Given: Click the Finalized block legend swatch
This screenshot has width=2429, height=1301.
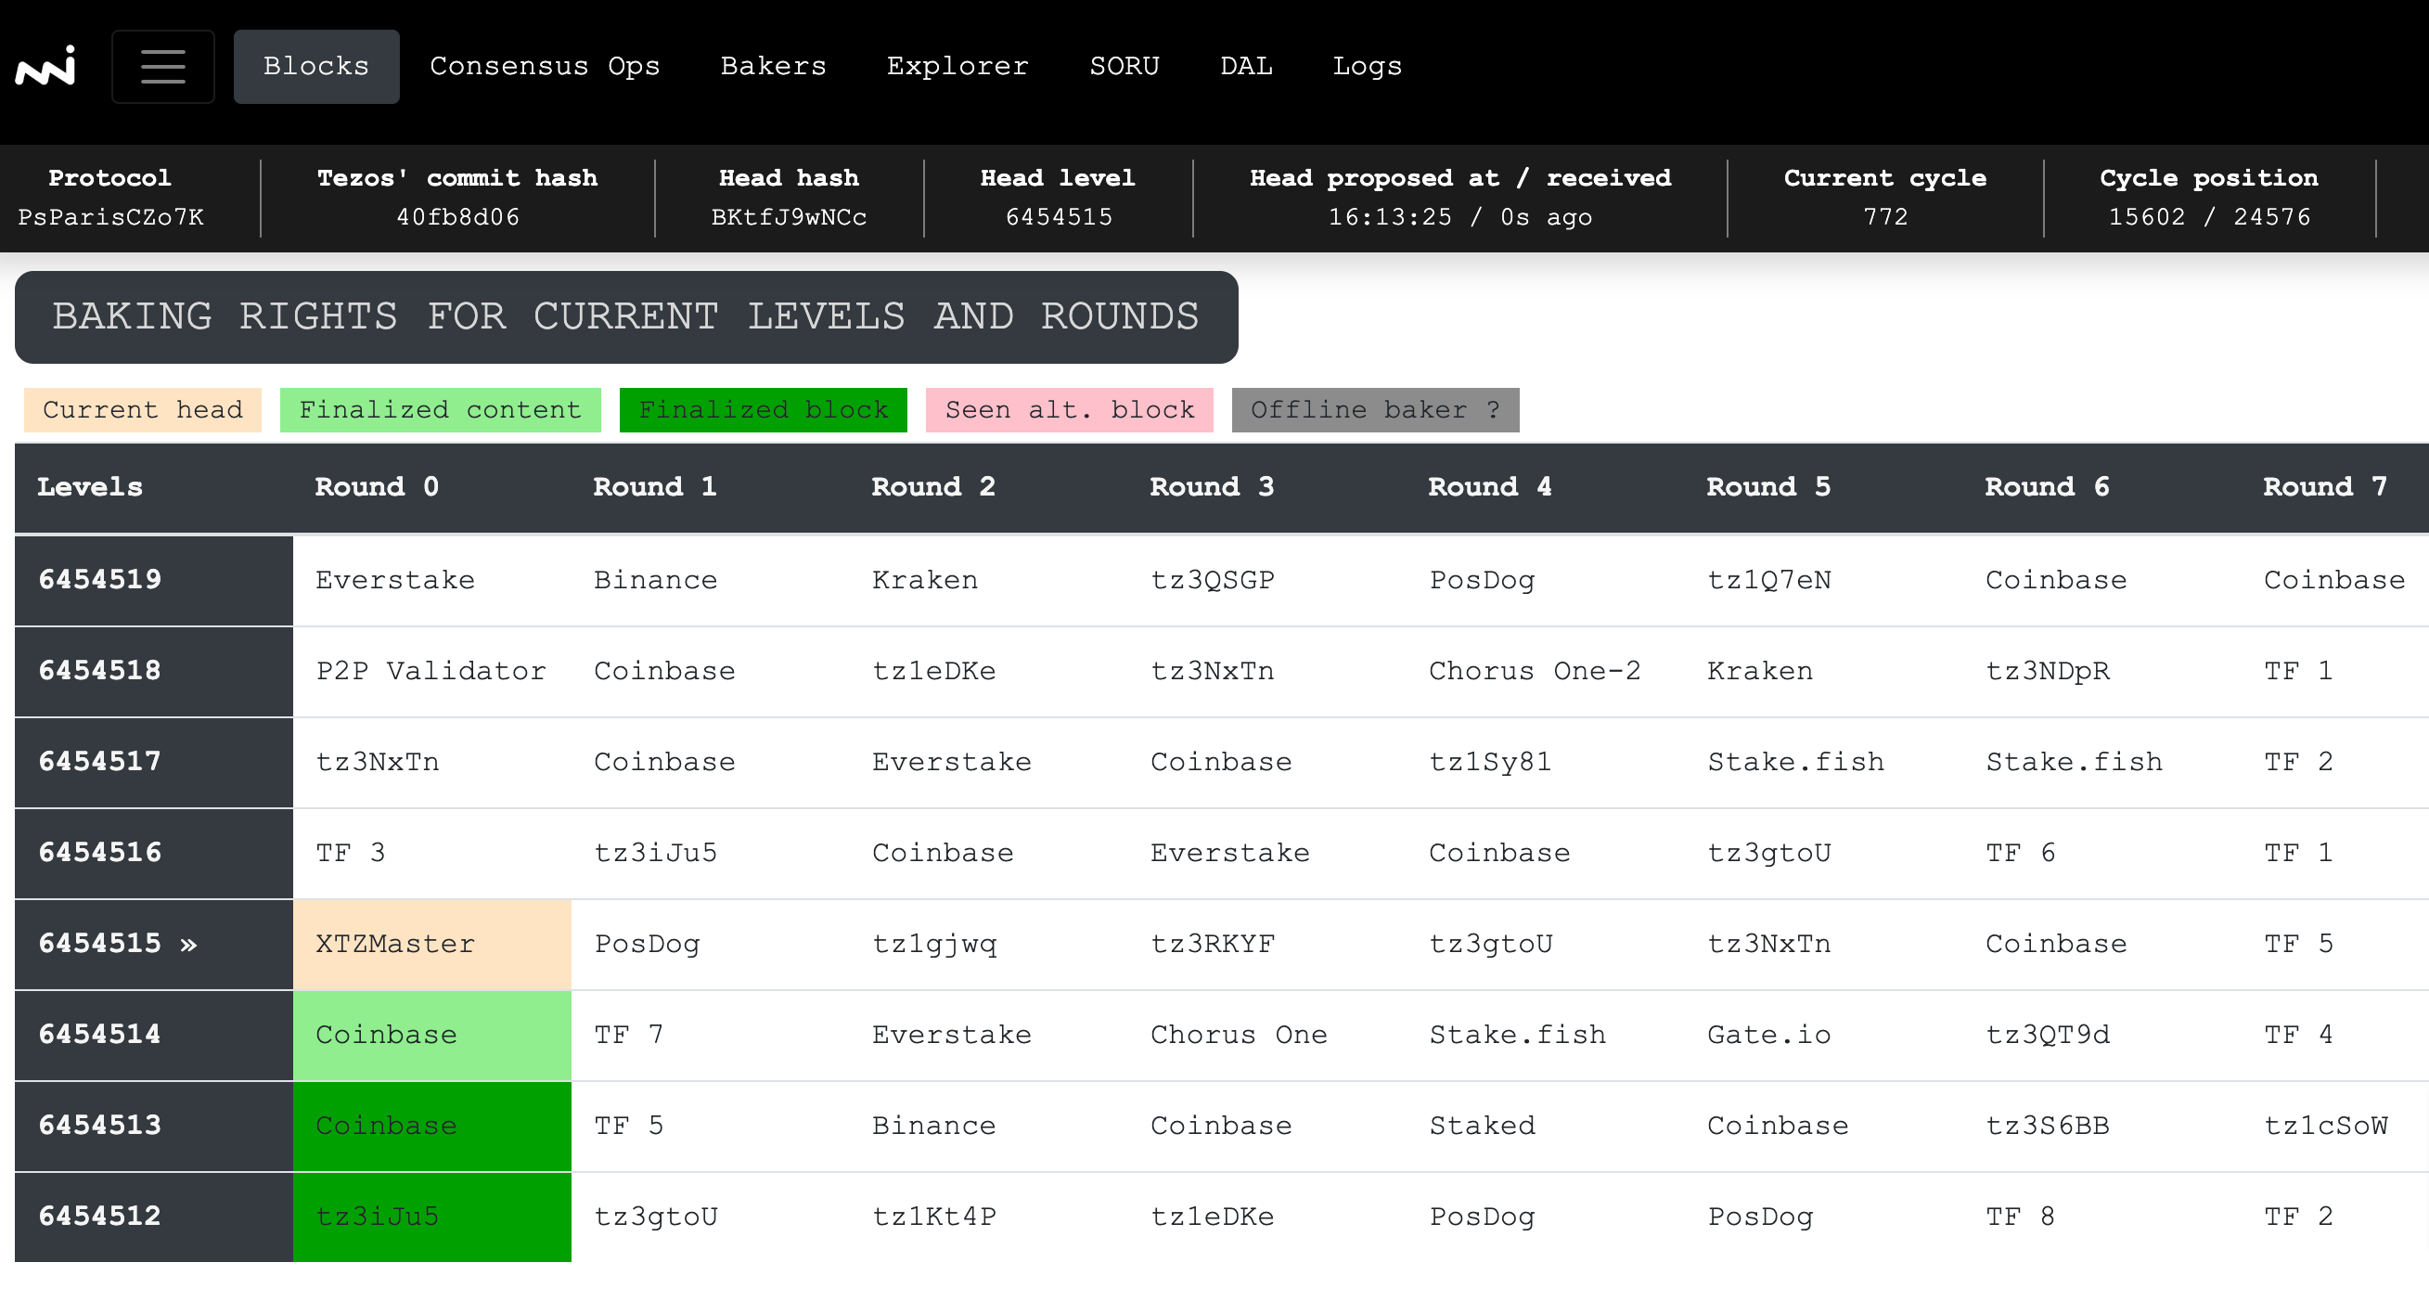Looking at the screenshot, I should (x=762, y=409).
